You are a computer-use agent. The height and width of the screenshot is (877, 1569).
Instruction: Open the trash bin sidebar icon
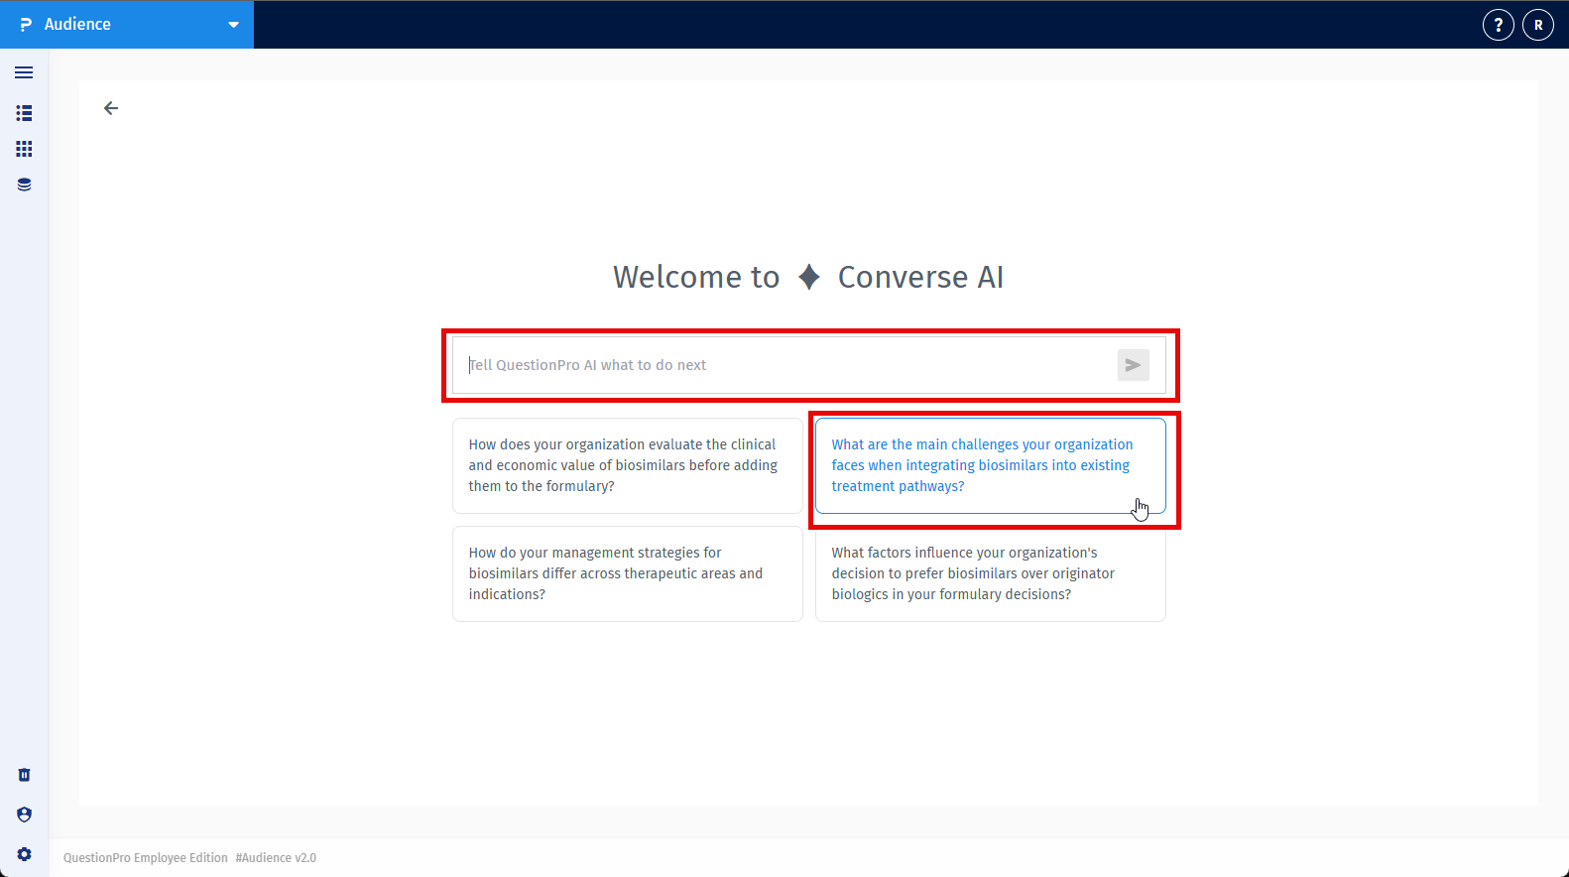(x=24, y=775)
